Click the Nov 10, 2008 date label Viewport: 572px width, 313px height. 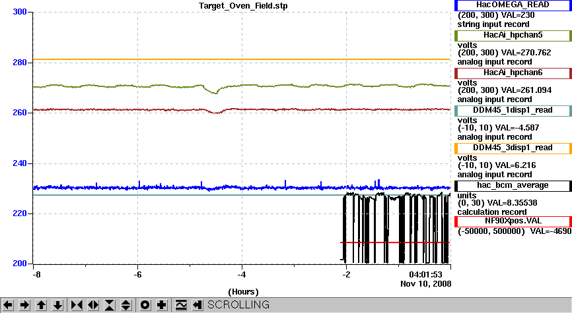tap(426, 284)
